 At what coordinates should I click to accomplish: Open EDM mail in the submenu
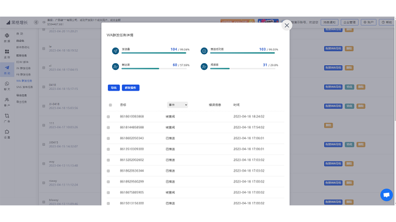23,62
